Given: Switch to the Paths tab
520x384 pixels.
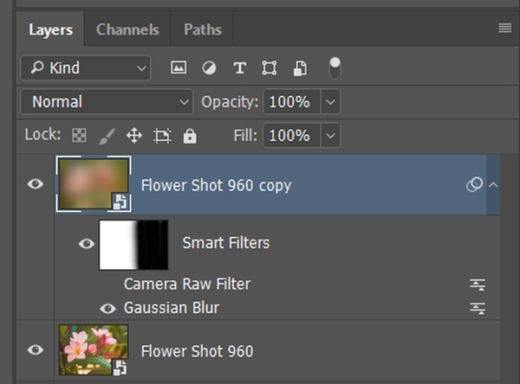Looking at the screenshot, I should pyautogui.click(x=202, y=29).
